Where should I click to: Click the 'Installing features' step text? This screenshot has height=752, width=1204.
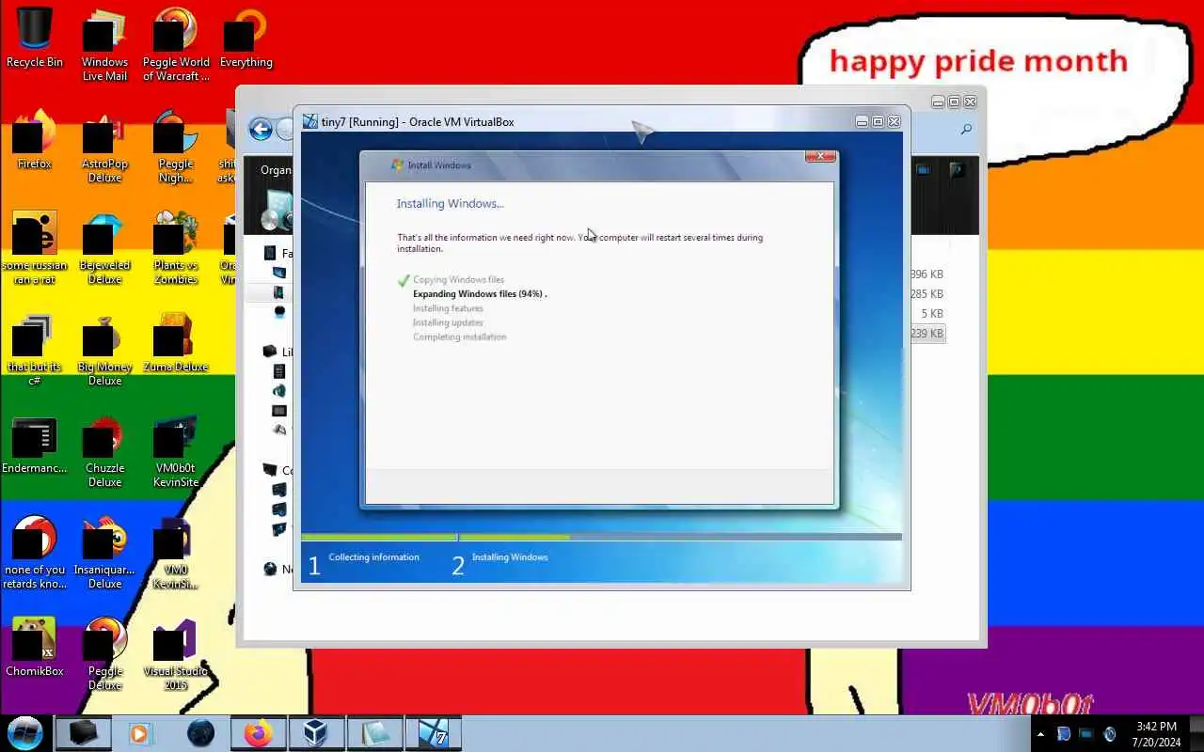point(448,308)
